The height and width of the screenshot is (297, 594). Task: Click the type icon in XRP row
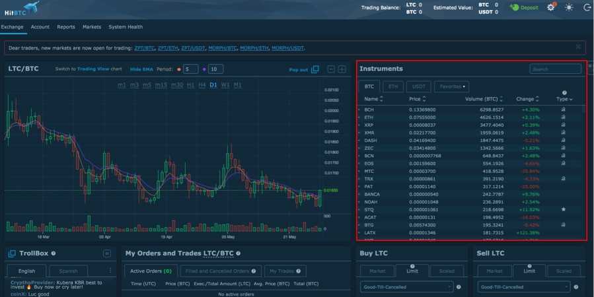tap(564, 125)
